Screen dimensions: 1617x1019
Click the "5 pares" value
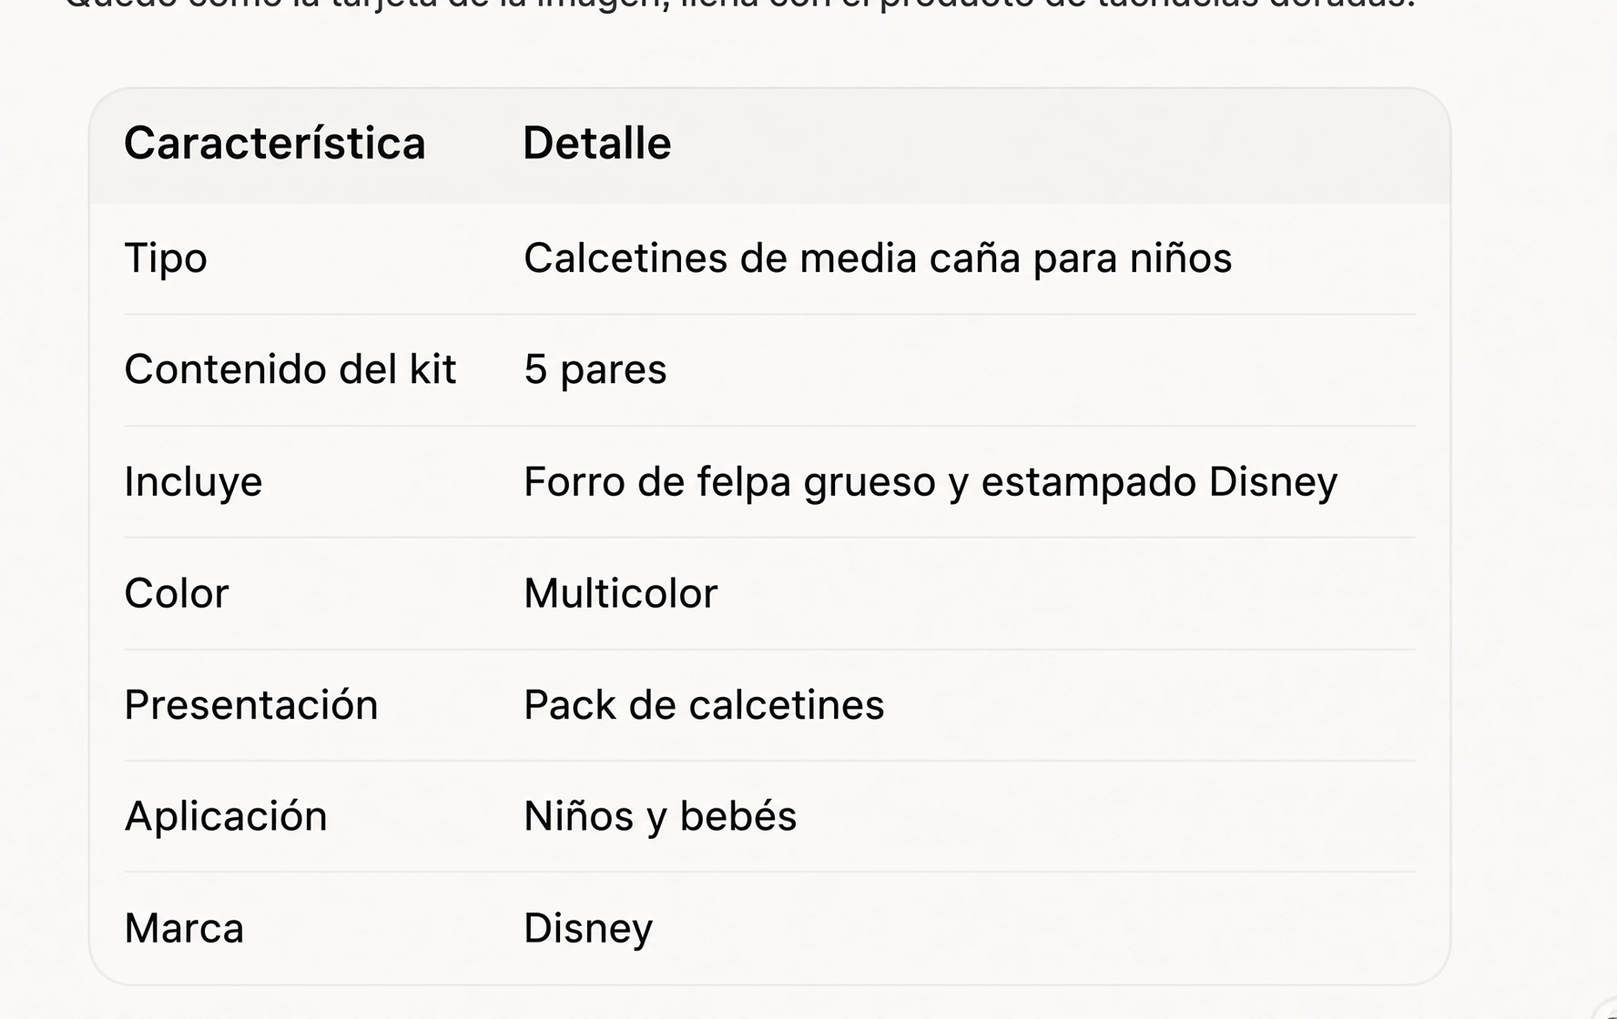595,370
